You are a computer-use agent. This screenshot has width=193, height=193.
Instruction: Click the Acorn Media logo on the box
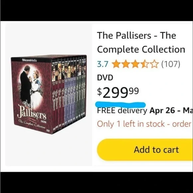29,60
